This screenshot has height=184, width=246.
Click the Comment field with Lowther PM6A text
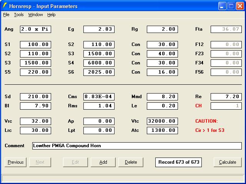coord(137,146)
